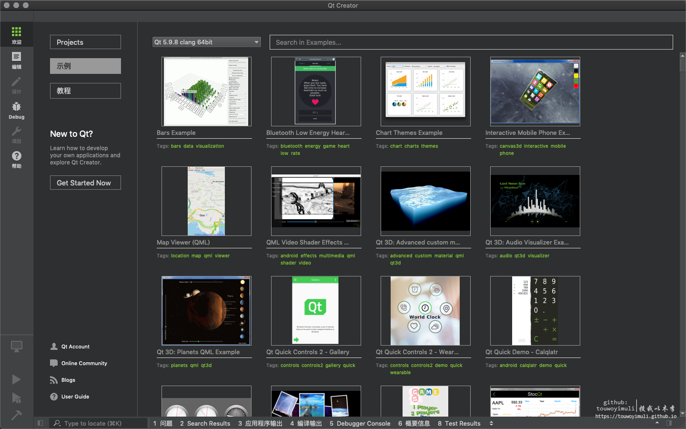Open the Qt 3D Advanced custom material thumbnail
Viewport: 686px width, 429px height.
click(x=425, y=201)
